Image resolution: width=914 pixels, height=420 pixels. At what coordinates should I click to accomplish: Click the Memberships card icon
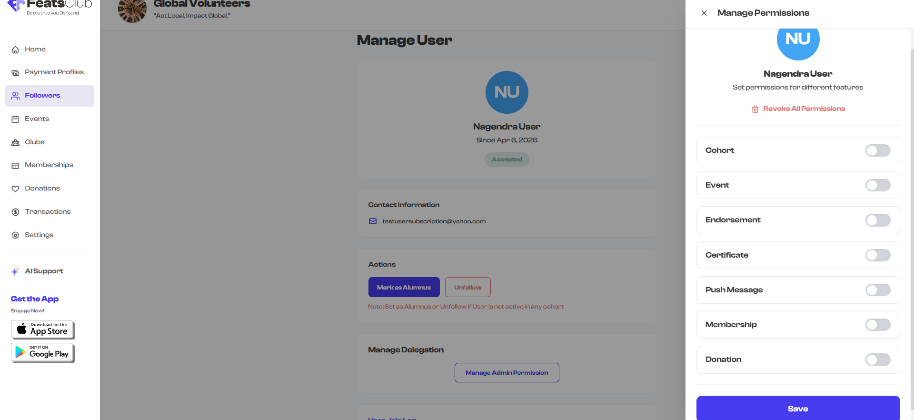pos(15,165)
